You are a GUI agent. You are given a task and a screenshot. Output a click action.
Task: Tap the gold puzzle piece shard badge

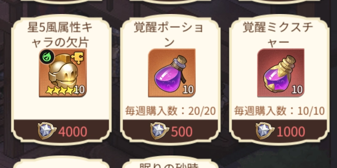tap(77, 58)
